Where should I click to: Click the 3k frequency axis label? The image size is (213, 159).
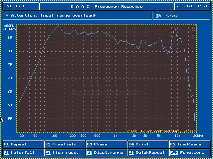click(x=145, y=135)
